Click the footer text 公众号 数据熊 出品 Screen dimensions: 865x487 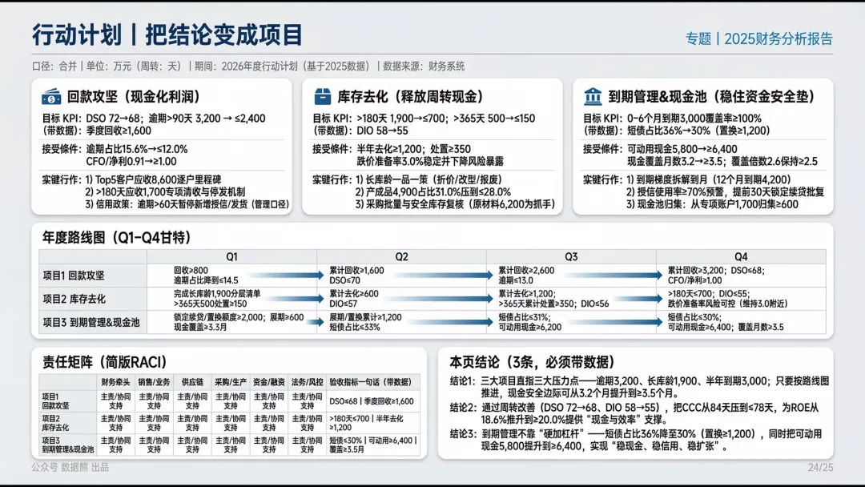[x=70, y=468]
